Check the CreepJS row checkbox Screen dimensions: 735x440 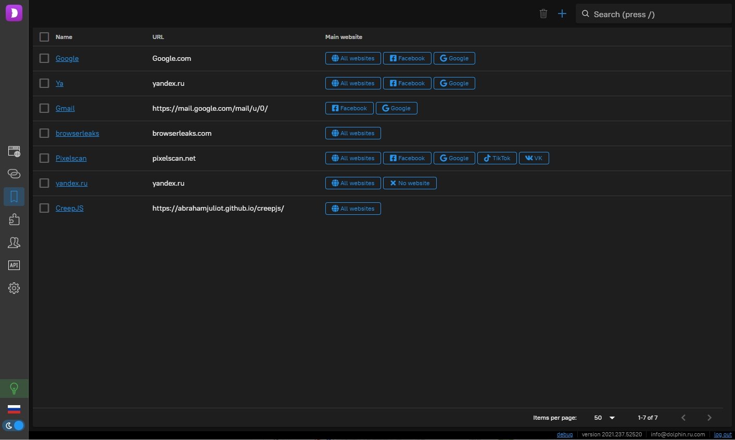[44, 208]
